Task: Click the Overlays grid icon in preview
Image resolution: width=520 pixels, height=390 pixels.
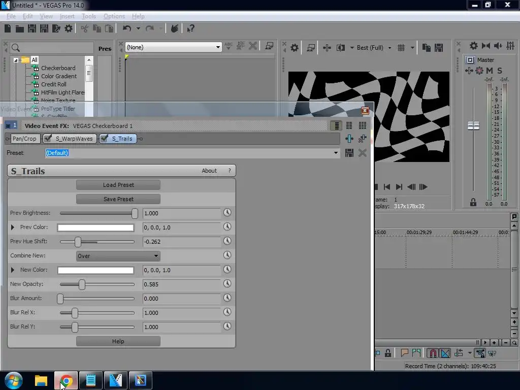Action: coord(401,48)
